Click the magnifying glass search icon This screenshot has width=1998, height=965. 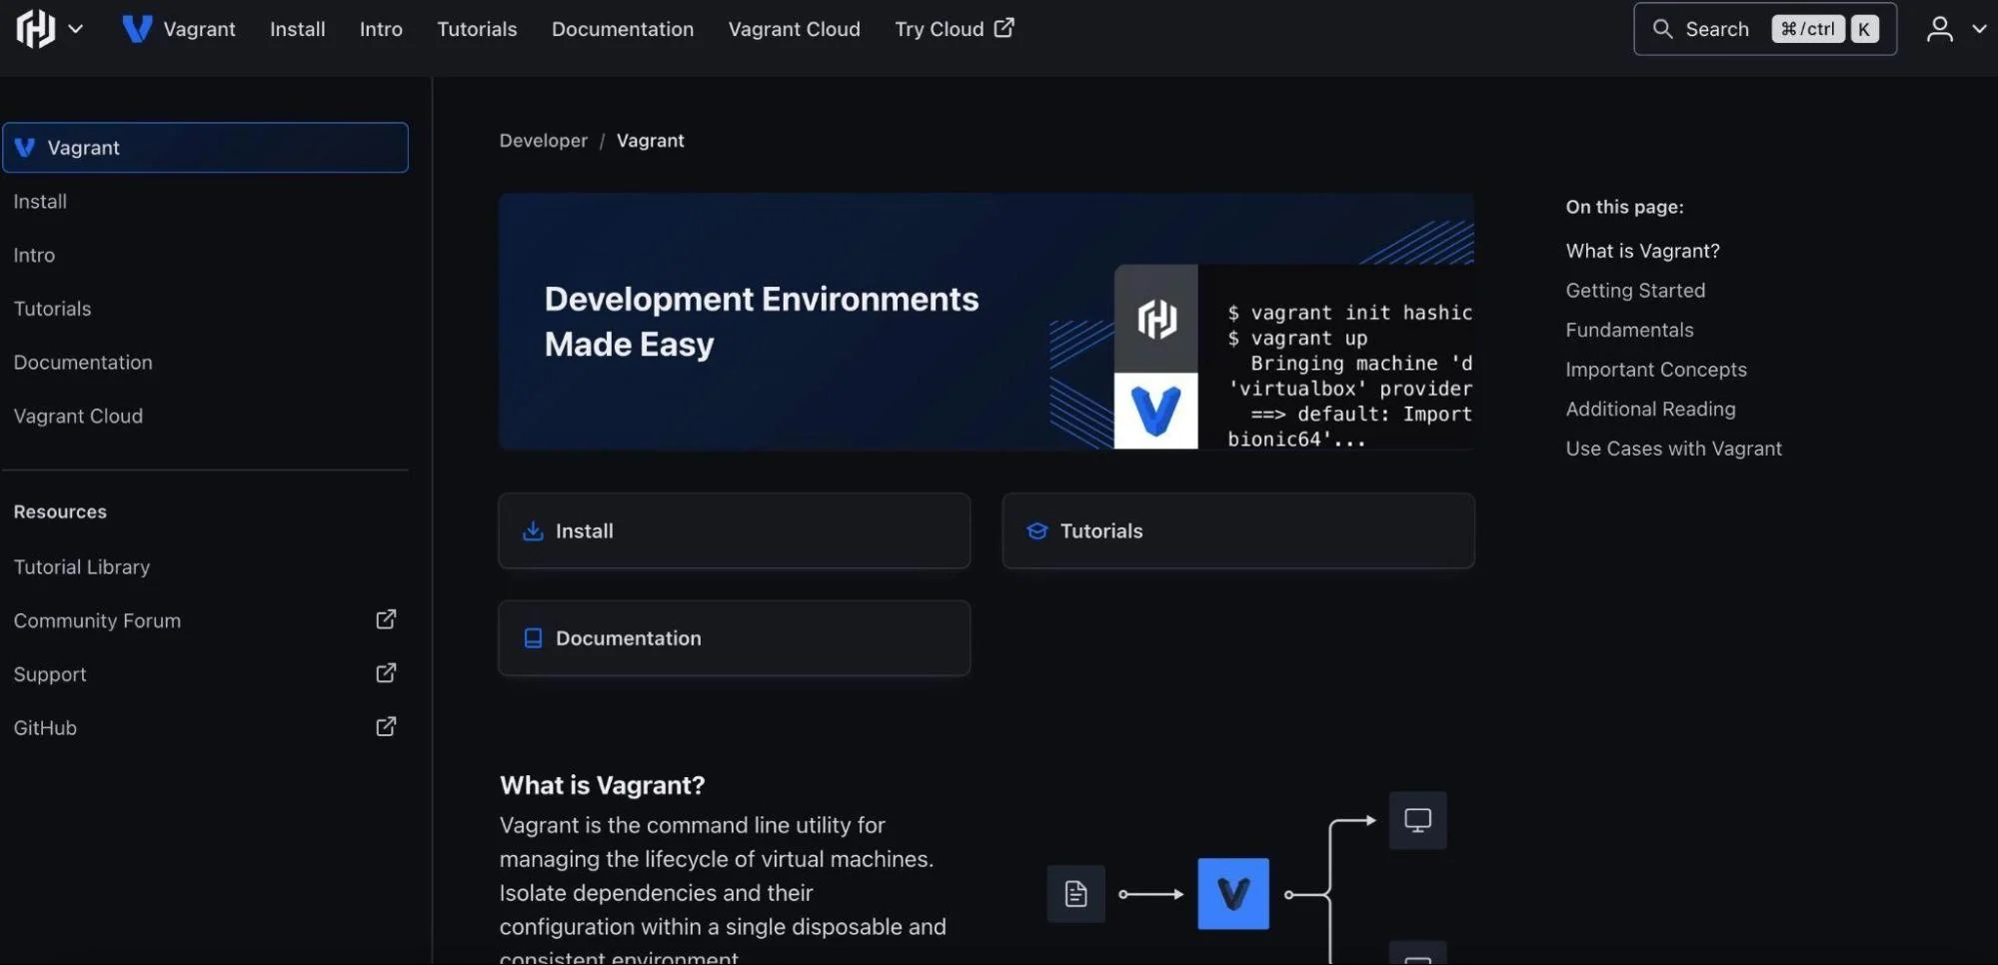click(x=1662, y=29)
